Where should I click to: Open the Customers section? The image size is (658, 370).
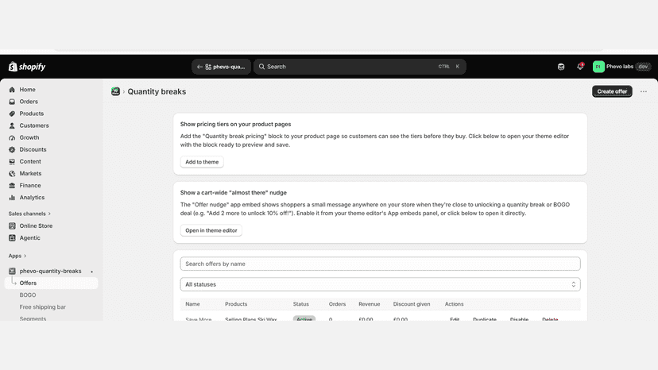34,125
